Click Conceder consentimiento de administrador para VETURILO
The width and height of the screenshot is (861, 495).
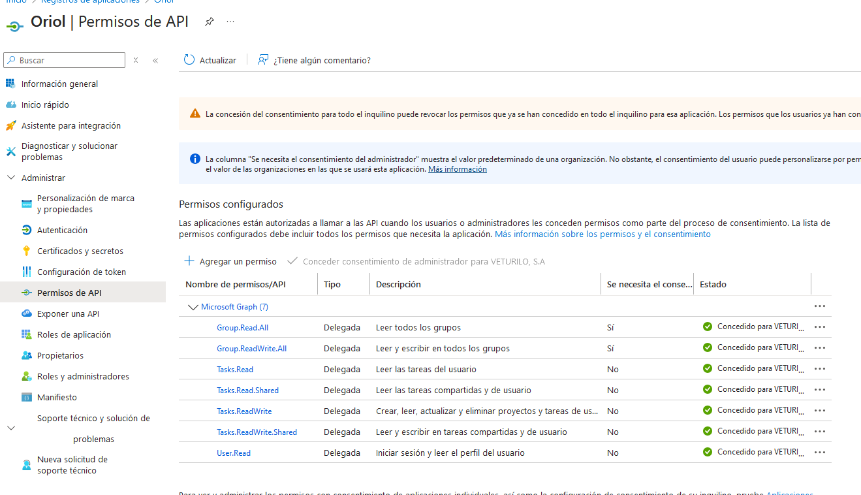point(416,261)
